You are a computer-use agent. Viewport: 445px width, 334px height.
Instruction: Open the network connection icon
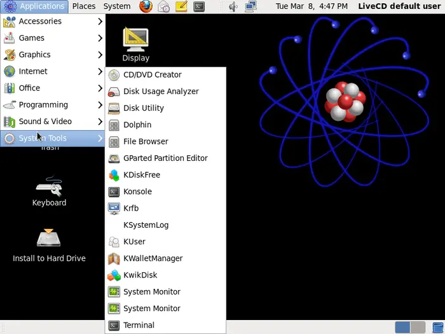[251, 6]
